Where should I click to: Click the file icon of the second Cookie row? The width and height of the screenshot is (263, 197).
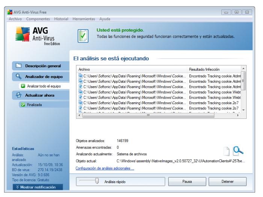(x=80, y=81)
